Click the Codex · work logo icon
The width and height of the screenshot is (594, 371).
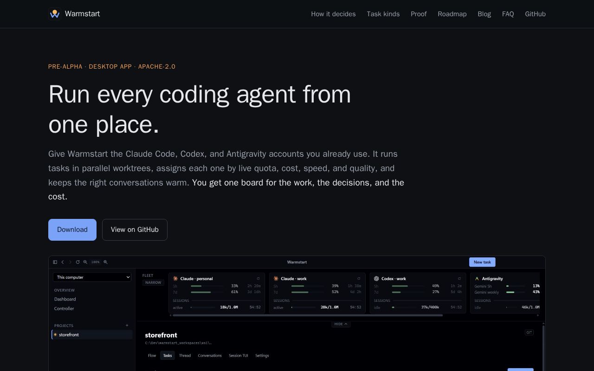(376, 279)
